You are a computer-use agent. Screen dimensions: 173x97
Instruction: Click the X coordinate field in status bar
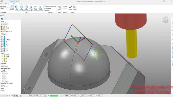coord(31,96)
